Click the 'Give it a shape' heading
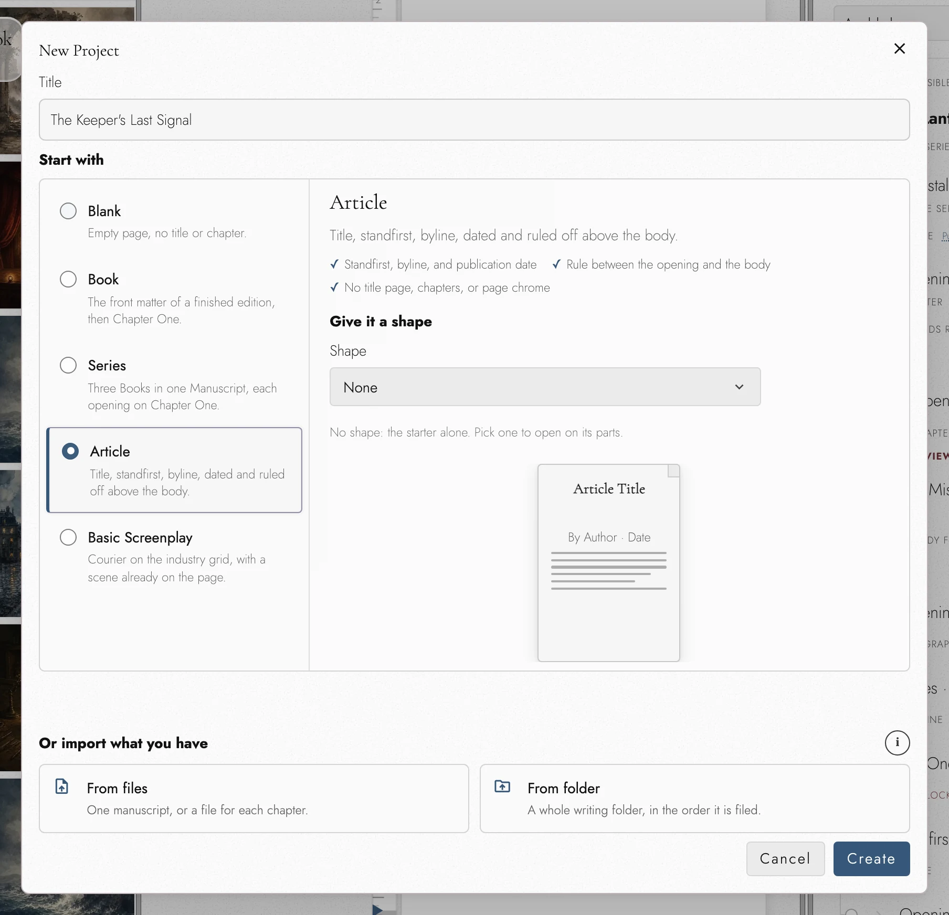This screenshot has height=915, width=949. 381,322
